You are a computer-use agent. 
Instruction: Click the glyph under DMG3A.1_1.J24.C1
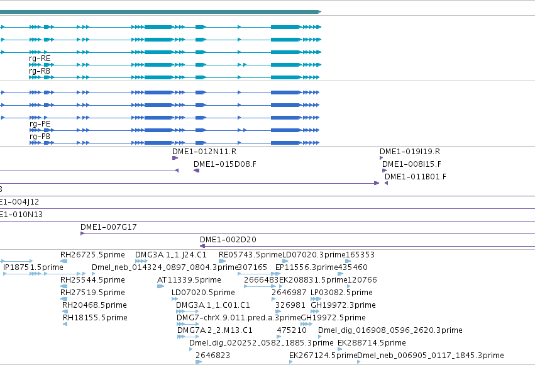tap(141, 261)
